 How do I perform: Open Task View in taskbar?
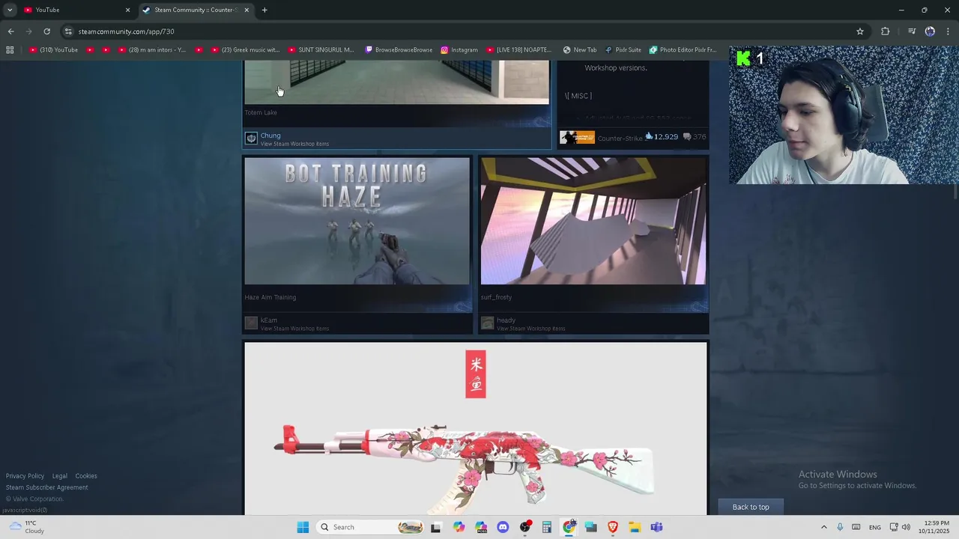[436, 527]
